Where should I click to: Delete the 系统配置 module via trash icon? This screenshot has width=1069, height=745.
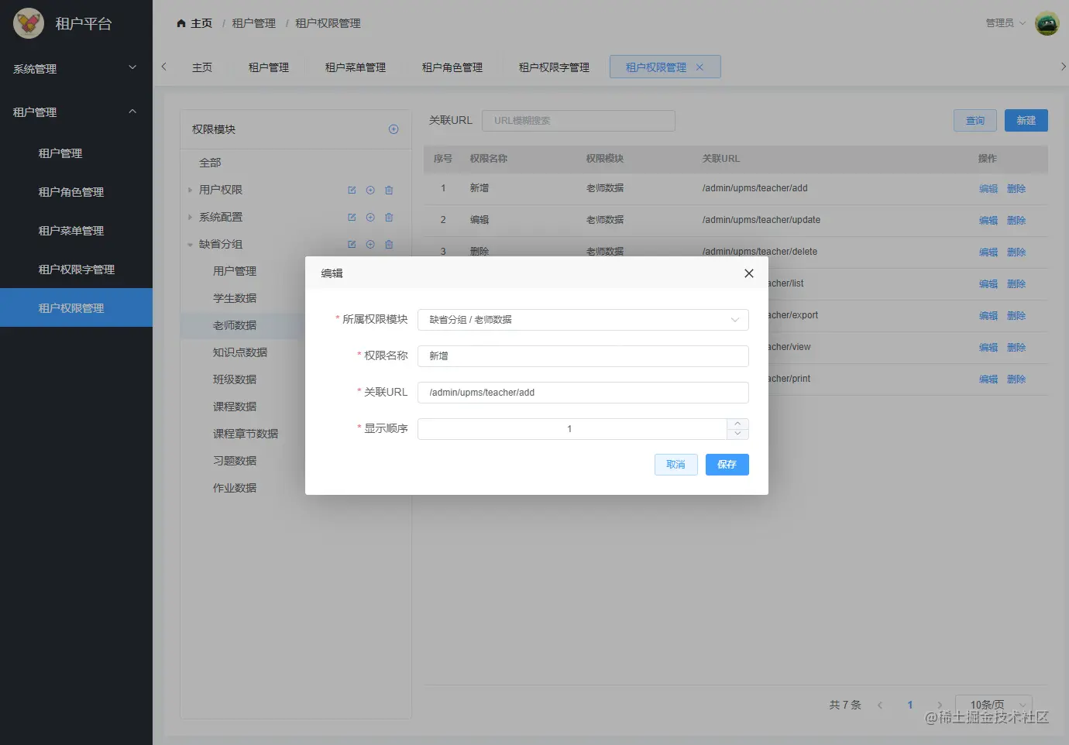[x=389, y=217]
